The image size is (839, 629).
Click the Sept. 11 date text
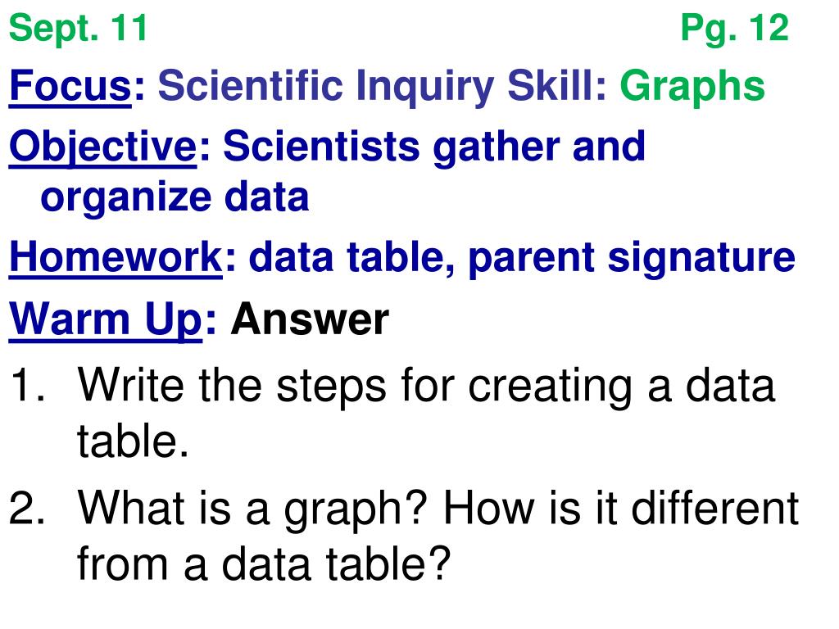[x=78, y=29]
